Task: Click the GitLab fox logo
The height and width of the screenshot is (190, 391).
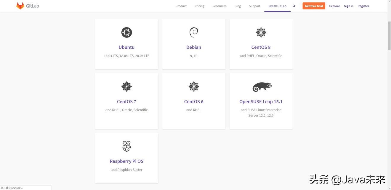Action: pyautogui.click(x=20, y=6)
